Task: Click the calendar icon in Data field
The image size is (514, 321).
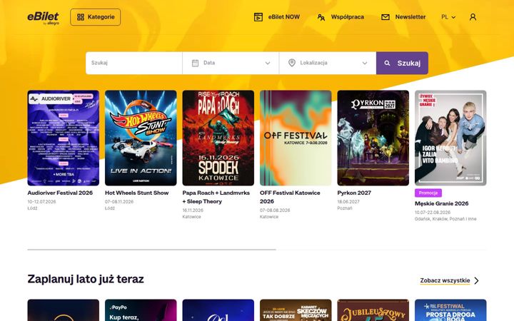Action: click(x=195, y=63)
